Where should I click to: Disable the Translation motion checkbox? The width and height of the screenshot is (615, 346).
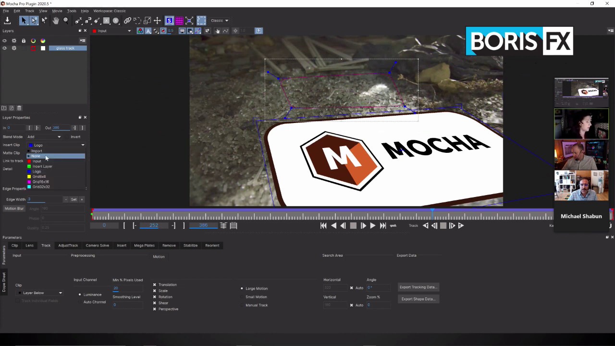pos(155,284)
